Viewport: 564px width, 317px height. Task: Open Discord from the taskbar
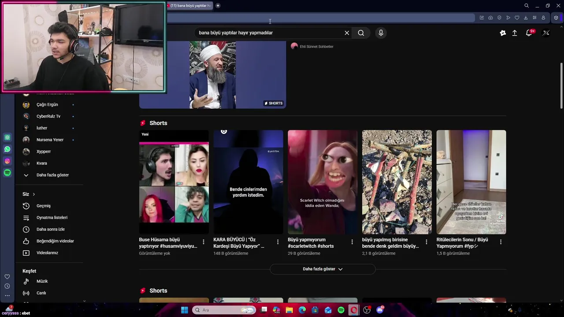[380, 310]
